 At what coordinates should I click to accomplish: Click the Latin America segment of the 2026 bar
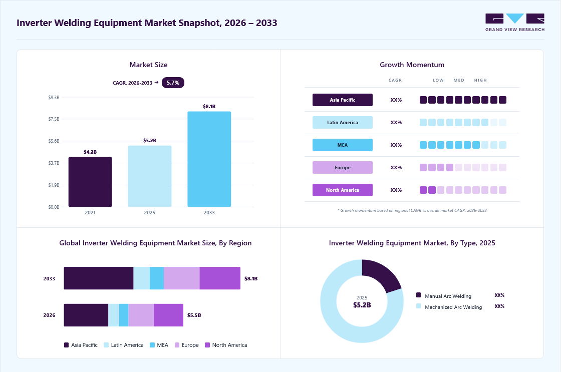click(x=114, y=315)
